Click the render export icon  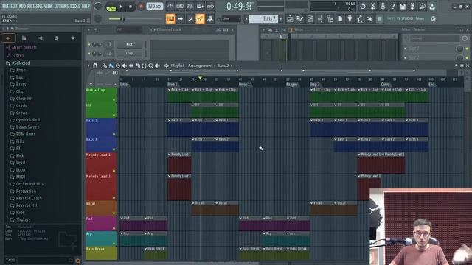tap(413, 7)
